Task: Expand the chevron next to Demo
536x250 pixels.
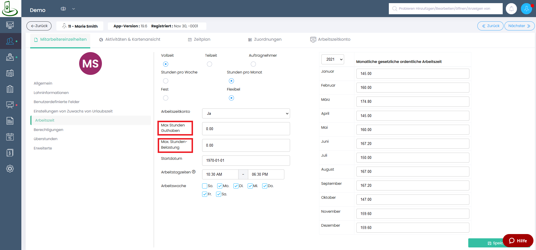Action: pyautogui.click(x=73, y=9)
